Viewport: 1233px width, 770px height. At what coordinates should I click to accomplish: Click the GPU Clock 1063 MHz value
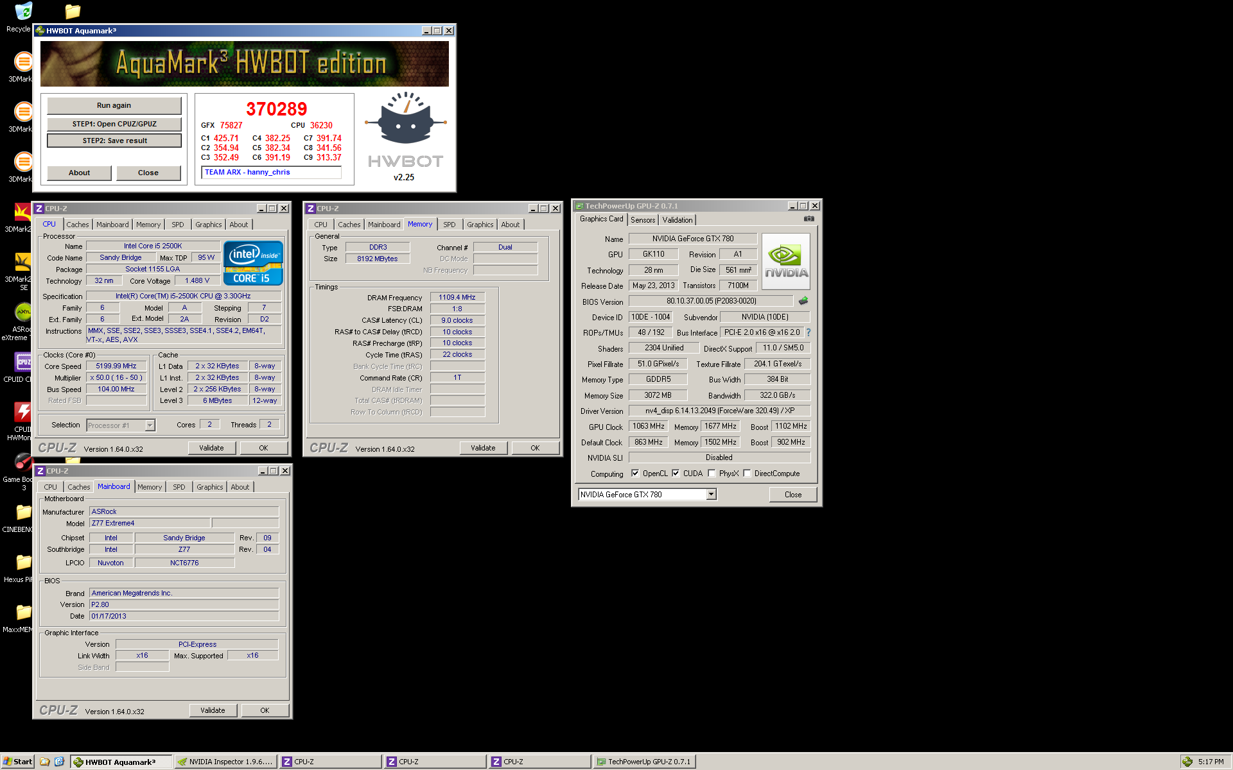pos(649,426)
